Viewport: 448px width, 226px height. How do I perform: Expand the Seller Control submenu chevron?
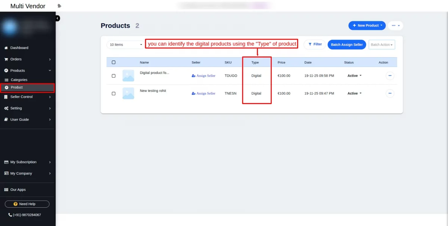click(50, 97)
